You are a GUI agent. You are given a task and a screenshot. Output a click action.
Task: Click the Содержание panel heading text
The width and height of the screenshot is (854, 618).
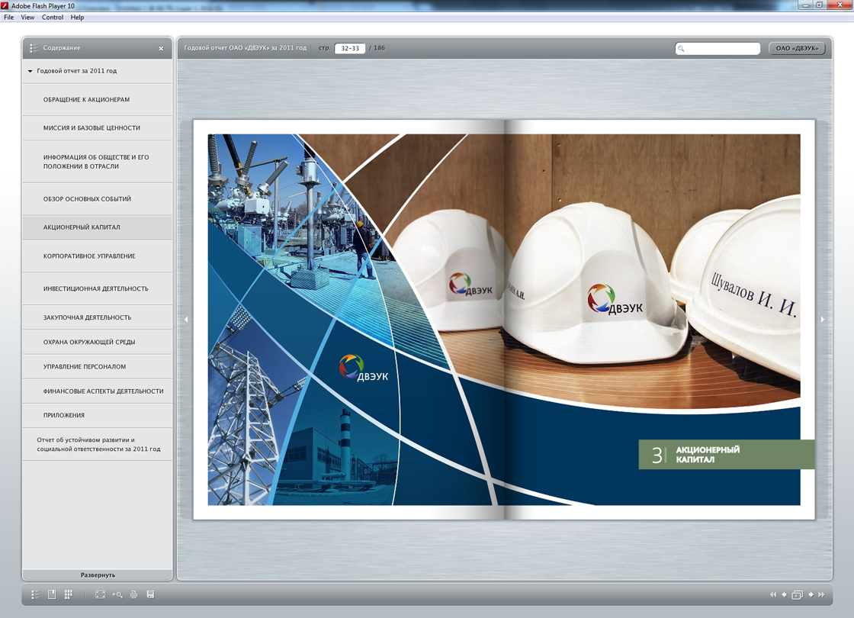coord(62,48)
